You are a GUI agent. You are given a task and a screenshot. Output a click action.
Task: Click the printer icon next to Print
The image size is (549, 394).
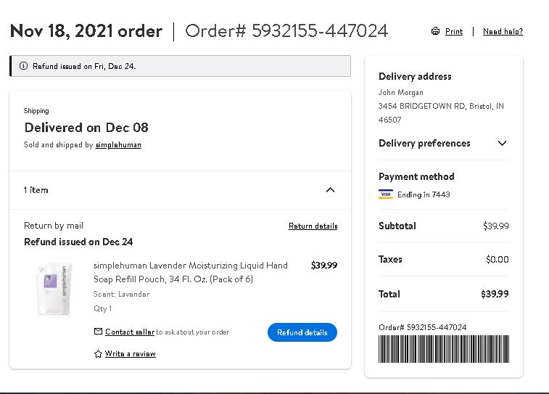point(435,31)
